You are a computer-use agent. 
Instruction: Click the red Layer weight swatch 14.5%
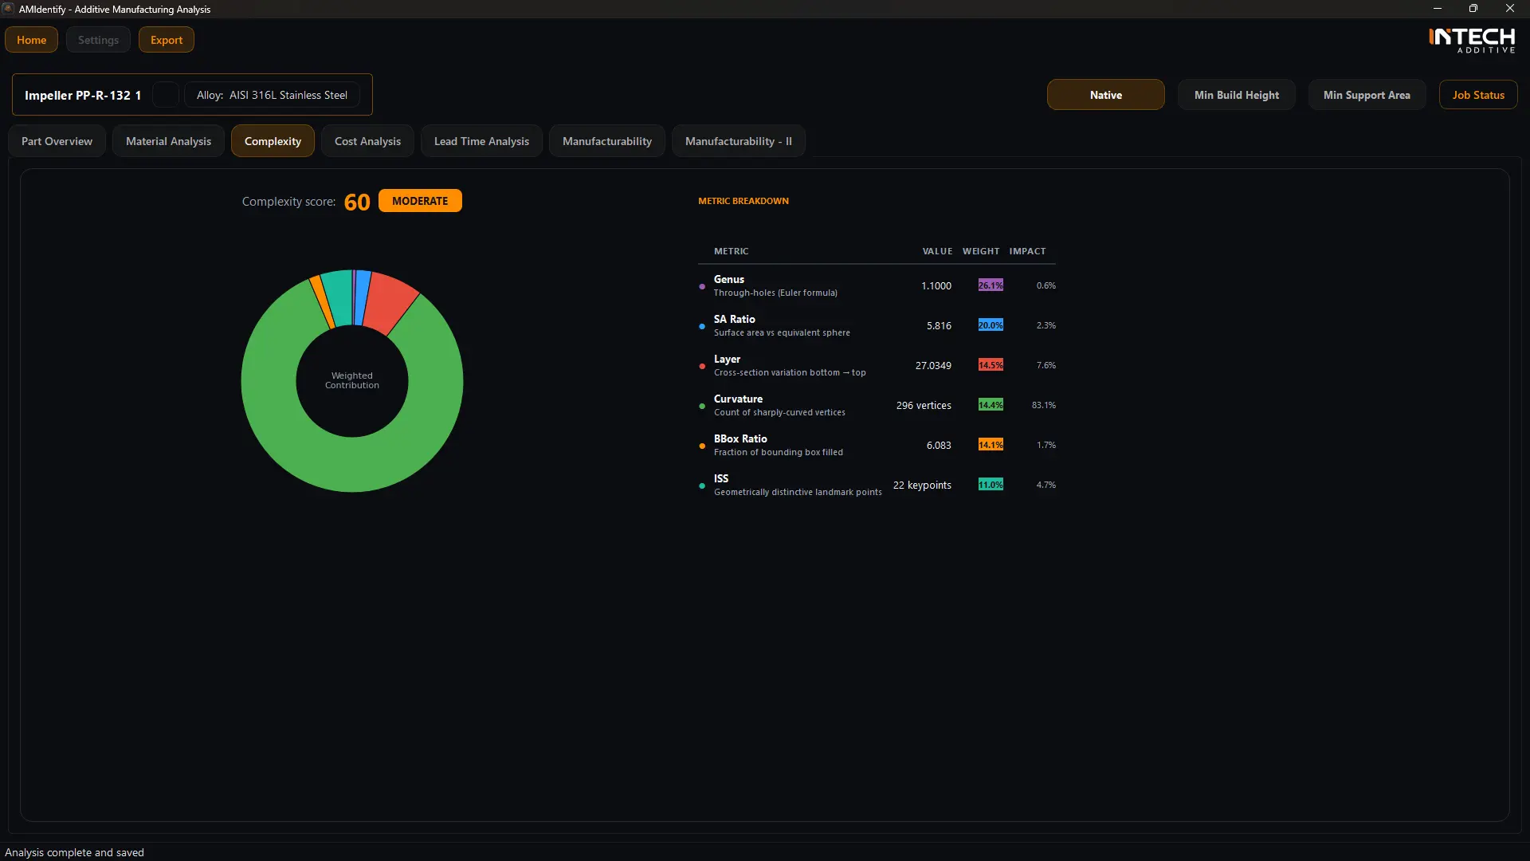tap(991, 365)
